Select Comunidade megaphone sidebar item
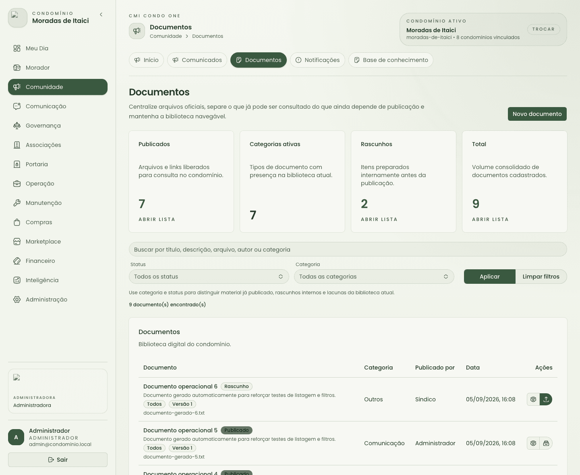Image resolution: width=580 pixels, height=475 pixels. click(58, 87)
